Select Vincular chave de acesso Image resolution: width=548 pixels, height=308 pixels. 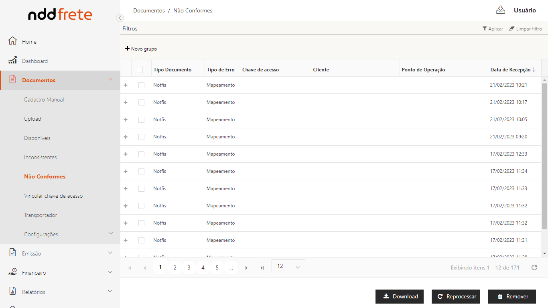point(53,196)
